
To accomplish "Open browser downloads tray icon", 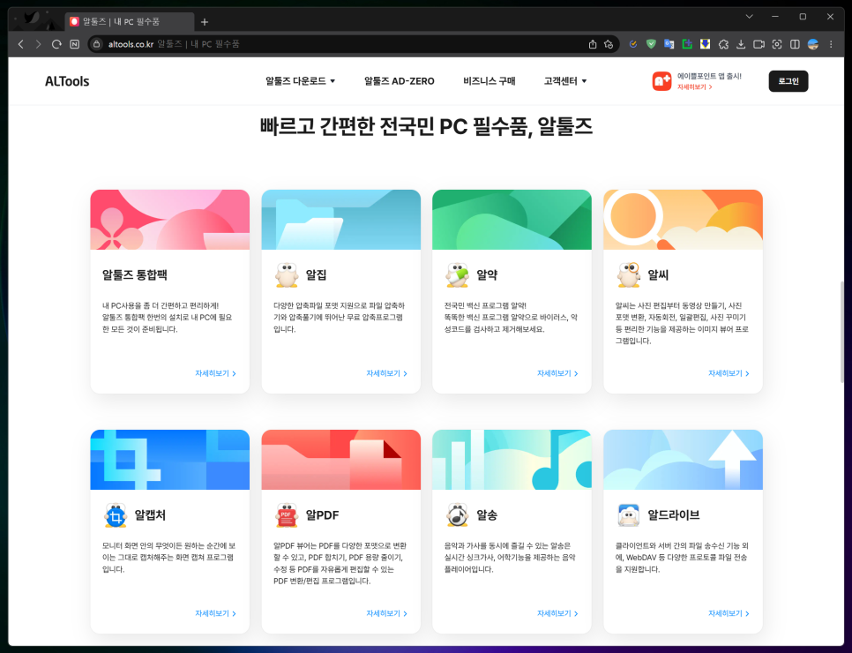I will click(x=741, y=44).
